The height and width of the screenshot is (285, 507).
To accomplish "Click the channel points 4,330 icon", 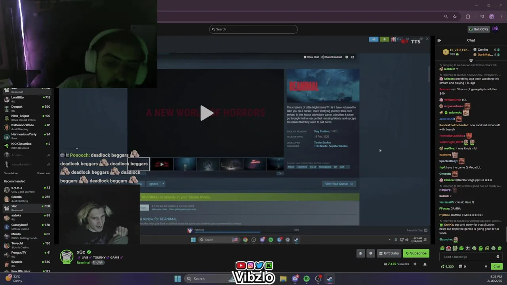I will coord(447,266).
